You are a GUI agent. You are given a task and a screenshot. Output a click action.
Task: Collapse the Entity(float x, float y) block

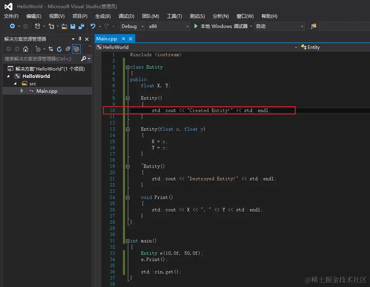tap(127, 129)
